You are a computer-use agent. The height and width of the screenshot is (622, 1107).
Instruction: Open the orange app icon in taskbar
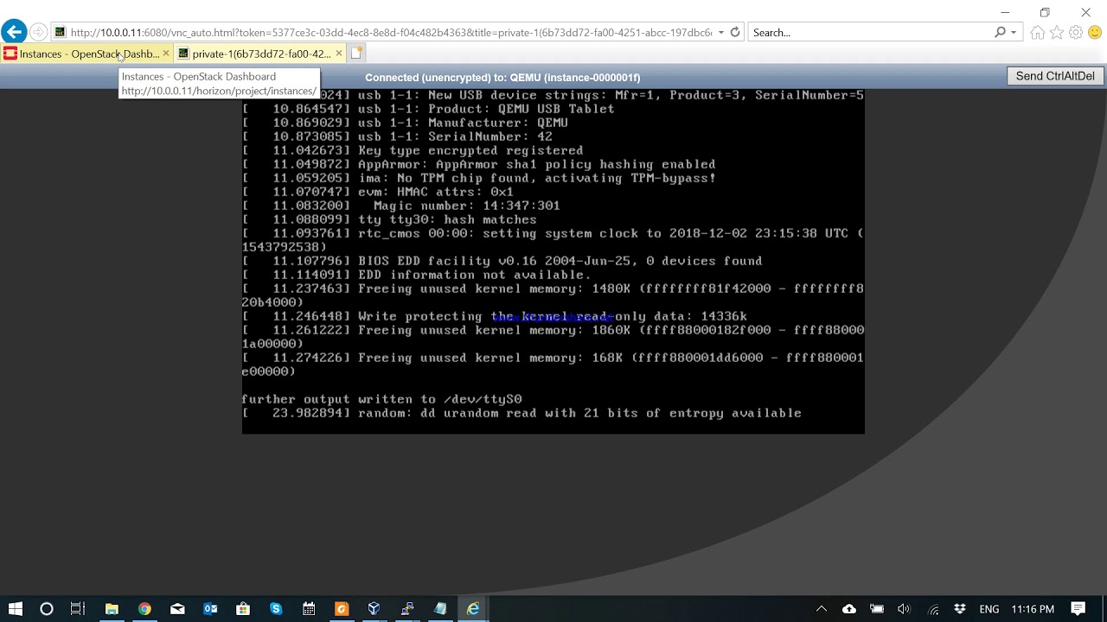click(x=342, y=609)
